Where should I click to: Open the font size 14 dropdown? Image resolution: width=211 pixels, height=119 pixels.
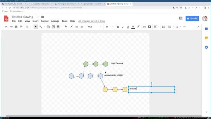109,27
